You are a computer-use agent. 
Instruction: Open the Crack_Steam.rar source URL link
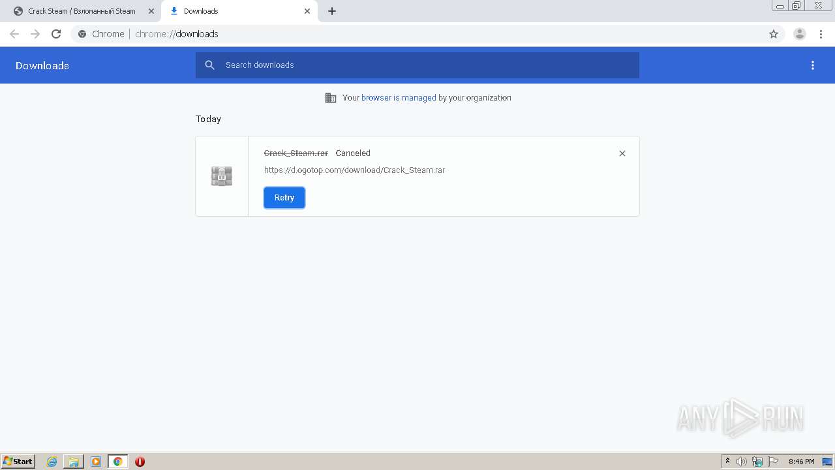point(354,170)
